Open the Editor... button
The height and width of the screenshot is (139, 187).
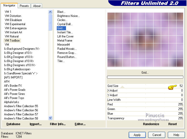pyautogui.click(x=80, y=124)
